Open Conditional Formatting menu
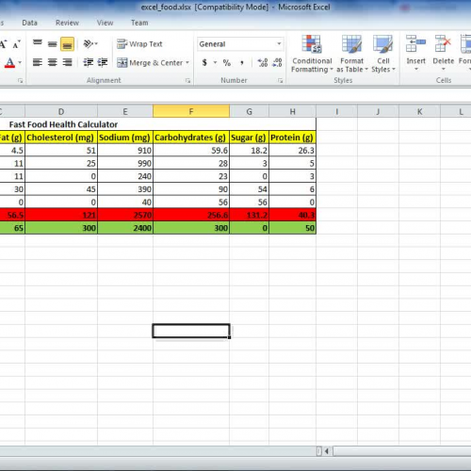Viewport: 471px width, 471px height. point(312,54)
